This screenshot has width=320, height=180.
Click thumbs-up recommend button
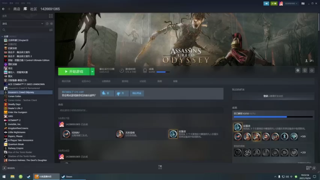107,93
